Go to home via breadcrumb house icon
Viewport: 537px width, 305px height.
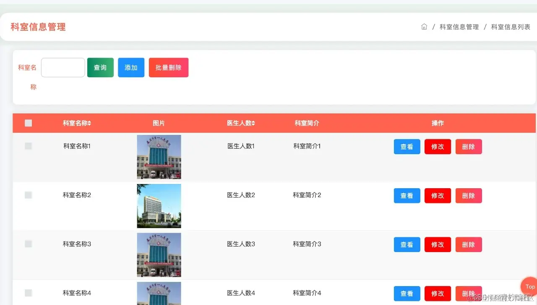pos(424,27)
